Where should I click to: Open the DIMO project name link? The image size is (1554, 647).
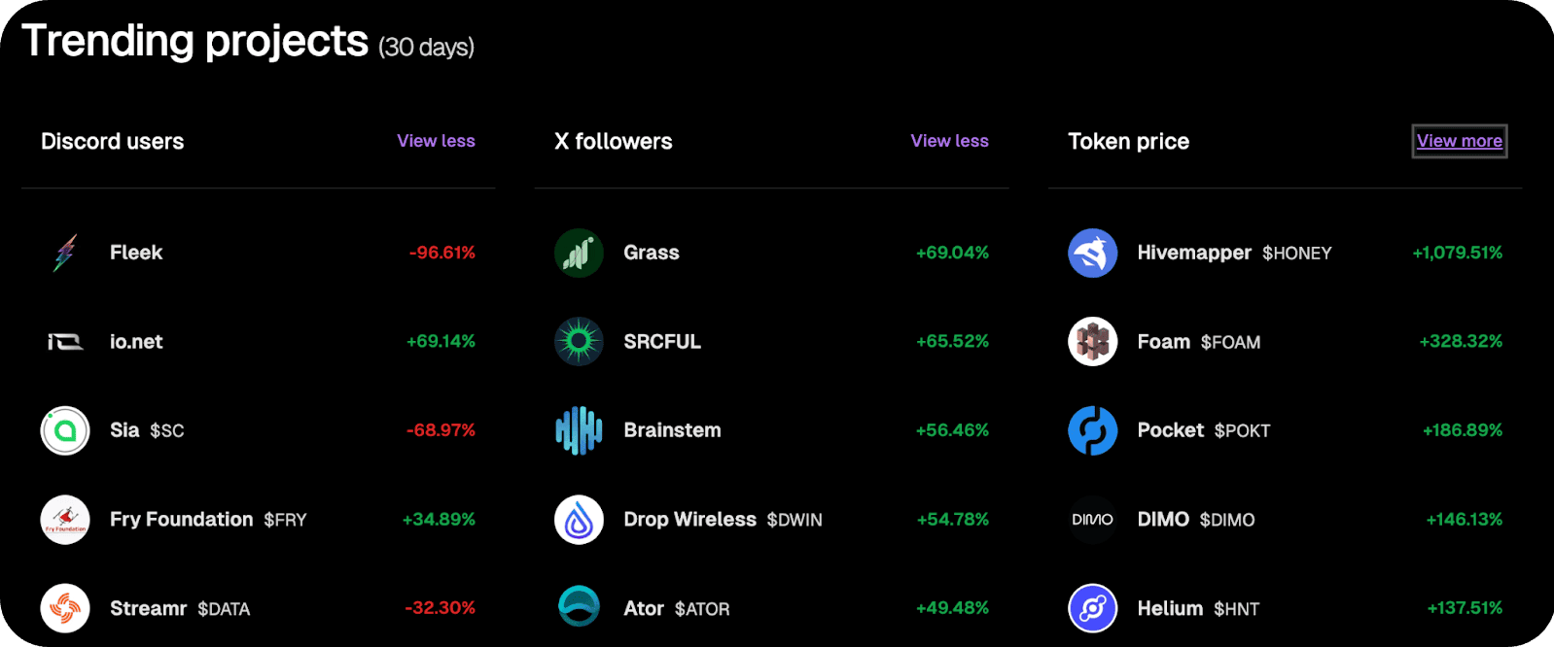pos(1163,520)
